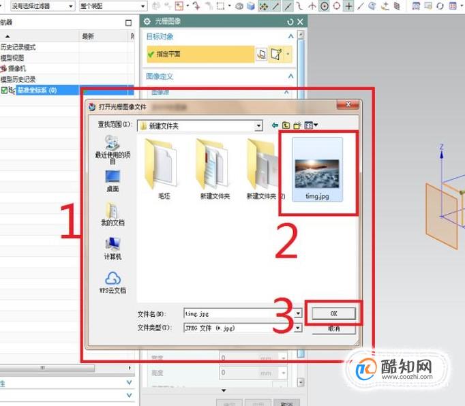Collapse the image definition section
This screenshot has height=406, width=465.
pos(290,76)
